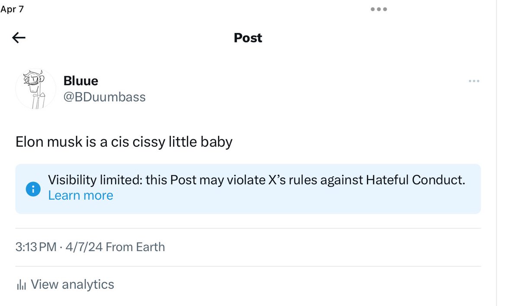Image resolution: width=519 pixels, height=306 pixels.
Task: Go back using the left arrow
Action: [x=19, y=38]
